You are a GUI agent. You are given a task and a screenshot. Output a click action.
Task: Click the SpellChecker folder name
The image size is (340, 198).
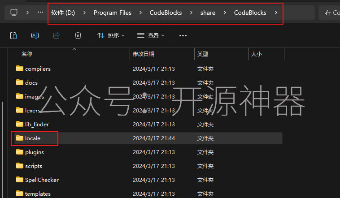coord(42,180)
